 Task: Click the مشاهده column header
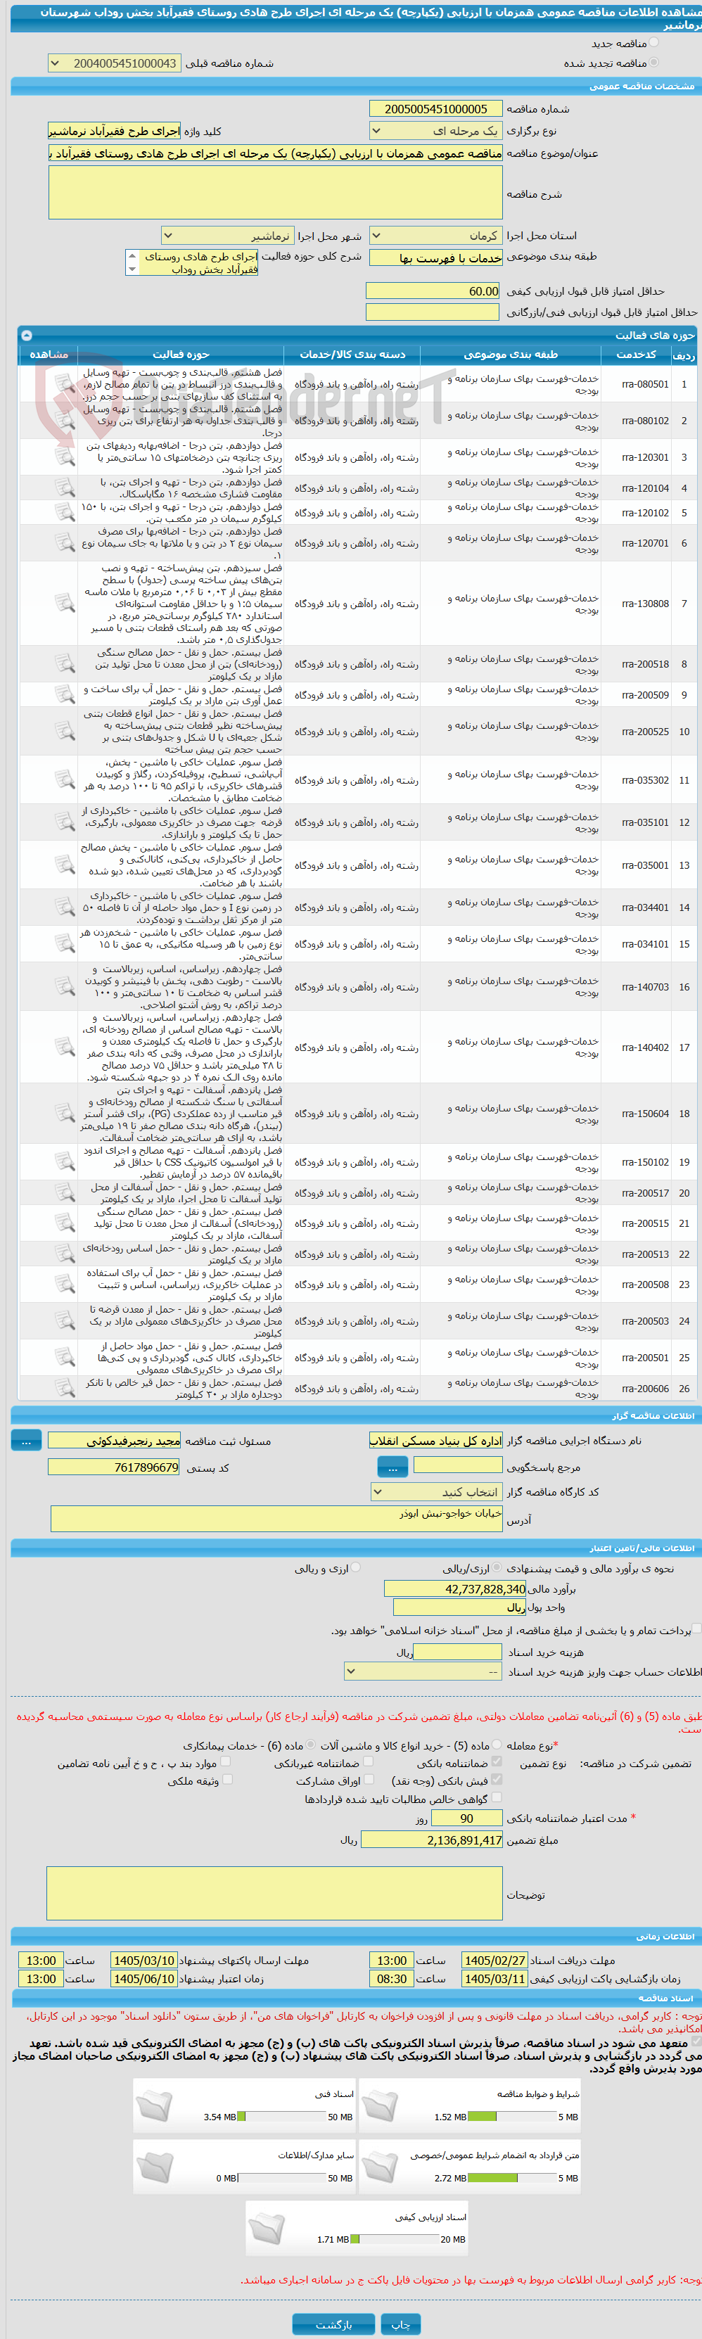click(x=49, y=354)
